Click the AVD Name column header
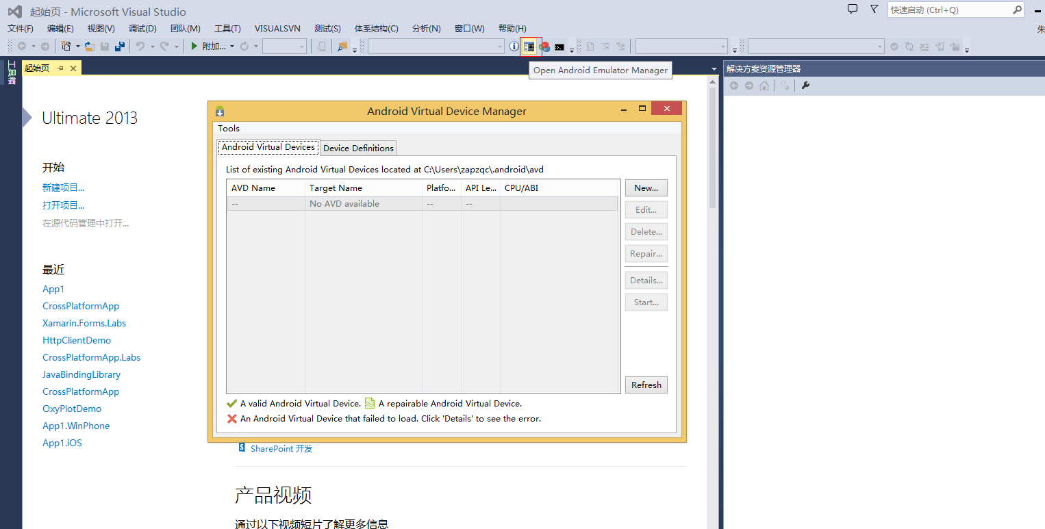1045x529 pixels. click(266, 188)
